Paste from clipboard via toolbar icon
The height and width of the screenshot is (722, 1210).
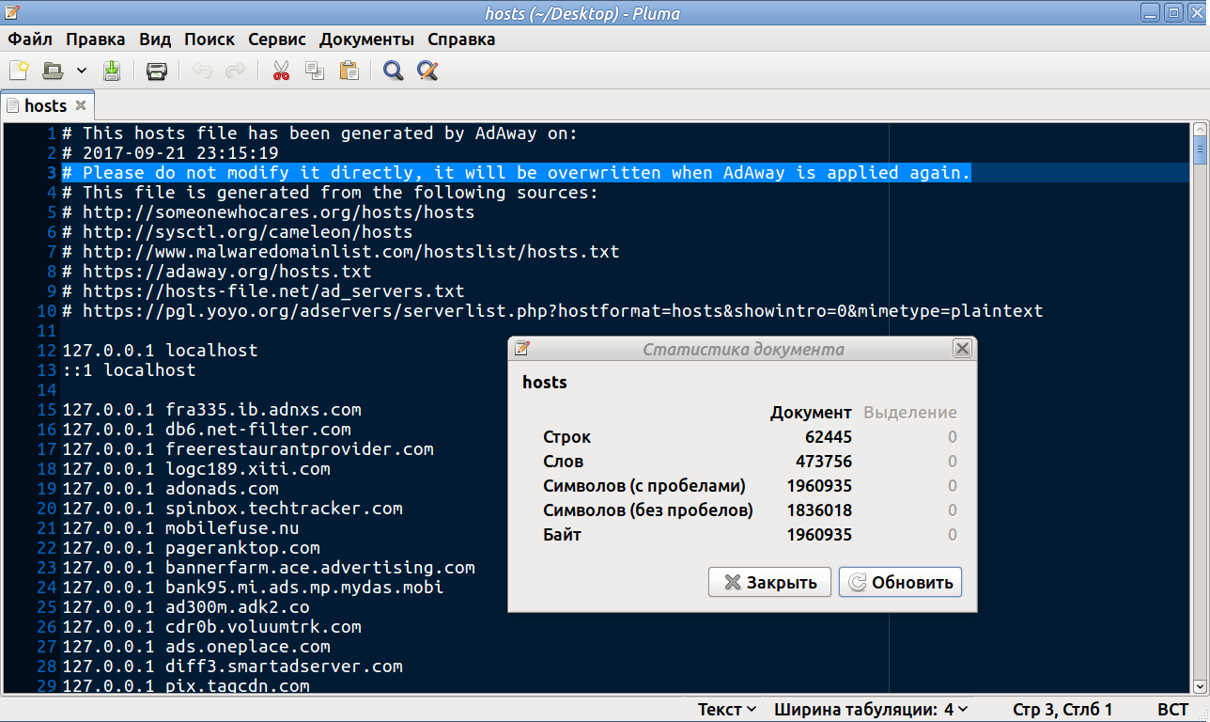(x=349, y=71)
